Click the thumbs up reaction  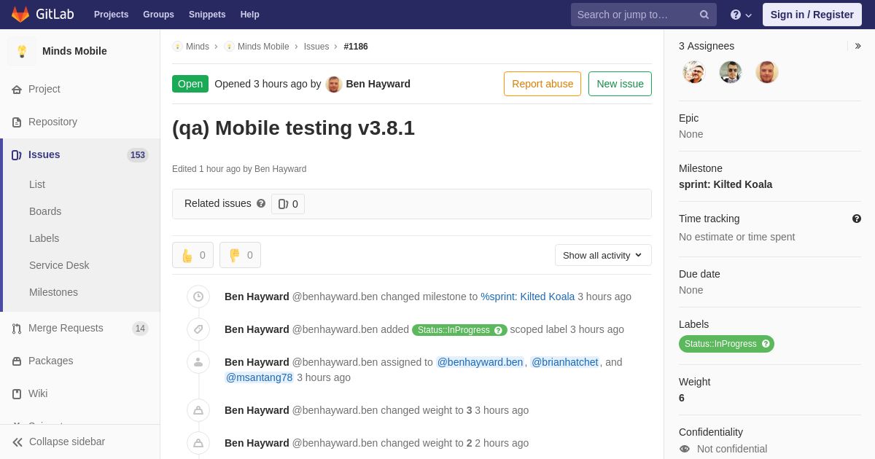pyautogui.click(x=192, y=255)
